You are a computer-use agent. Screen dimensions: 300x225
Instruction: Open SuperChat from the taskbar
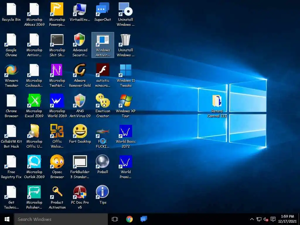coord(144,219)
